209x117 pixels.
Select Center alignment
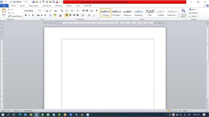pyautogui.click(x=71, y=15)
